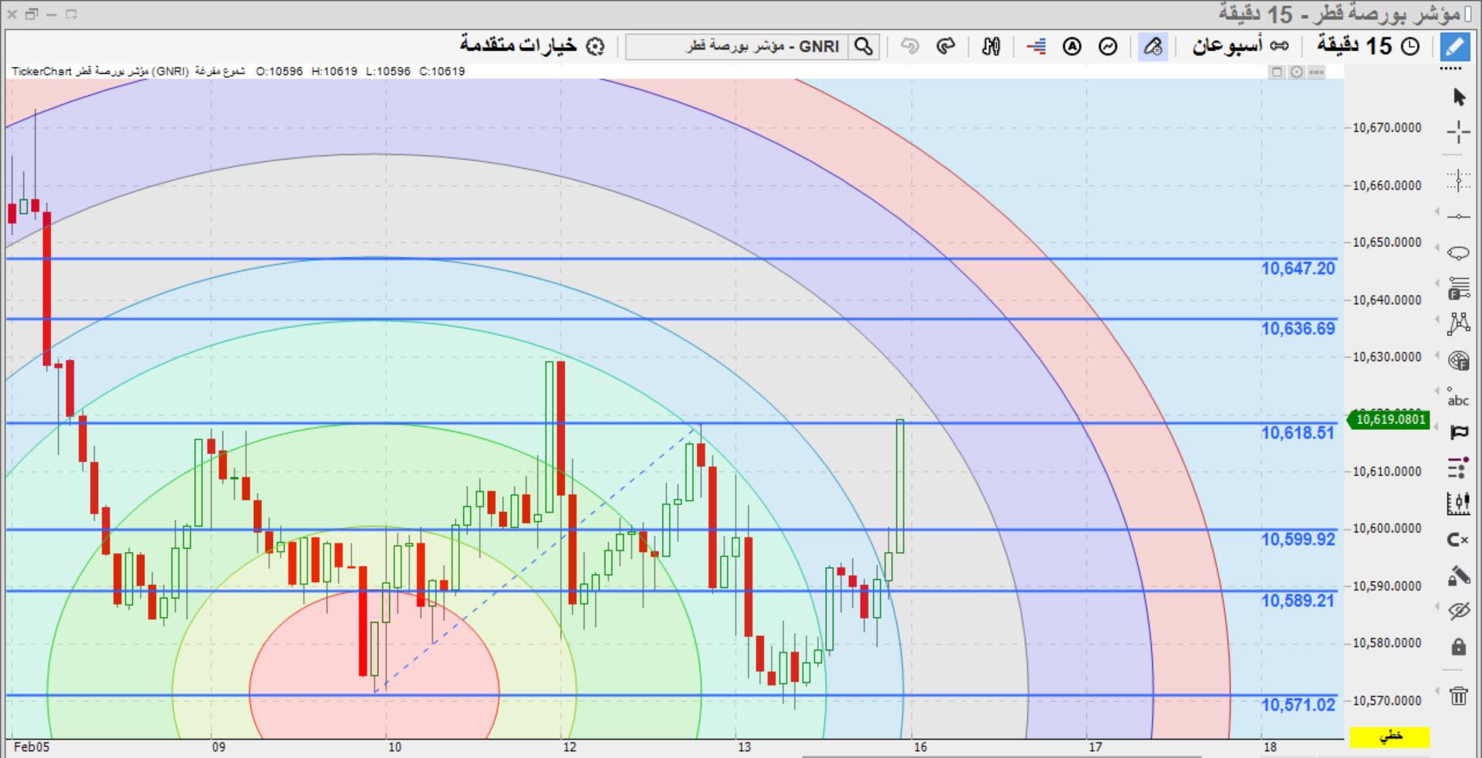Open chart pane more options dots
1482x758 pixels.
click(x=1316, y=72)
